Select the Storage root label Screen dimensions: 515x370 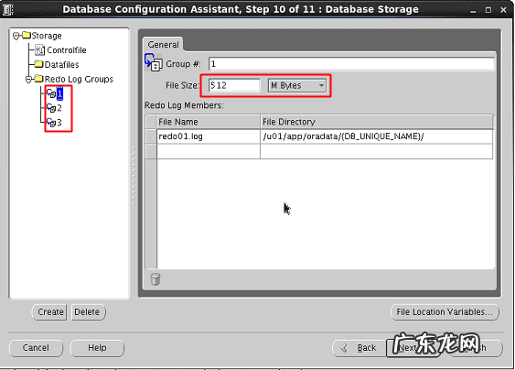(x=47, y=36)
